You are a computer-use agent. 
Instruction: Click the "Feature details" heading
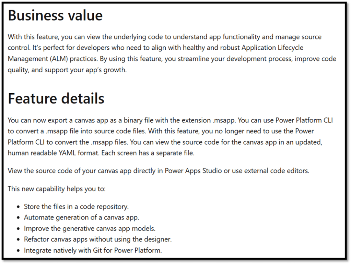pos(56,99)
